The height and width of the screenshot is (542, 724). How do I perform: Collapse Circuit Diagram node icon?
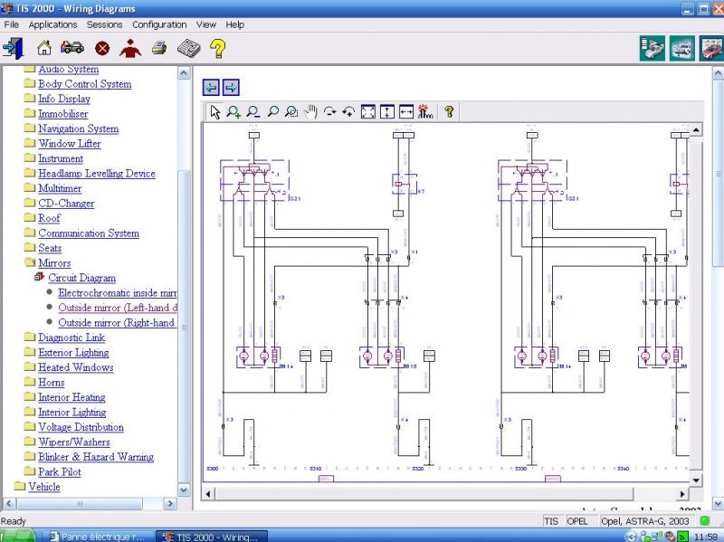click(x=39, y=277)
